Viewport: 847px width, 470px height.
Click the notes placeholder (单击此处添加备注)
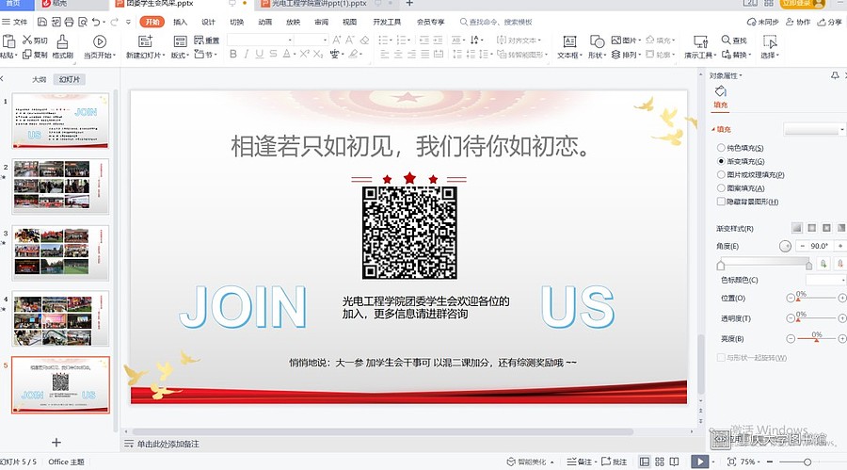pos(168,444)
